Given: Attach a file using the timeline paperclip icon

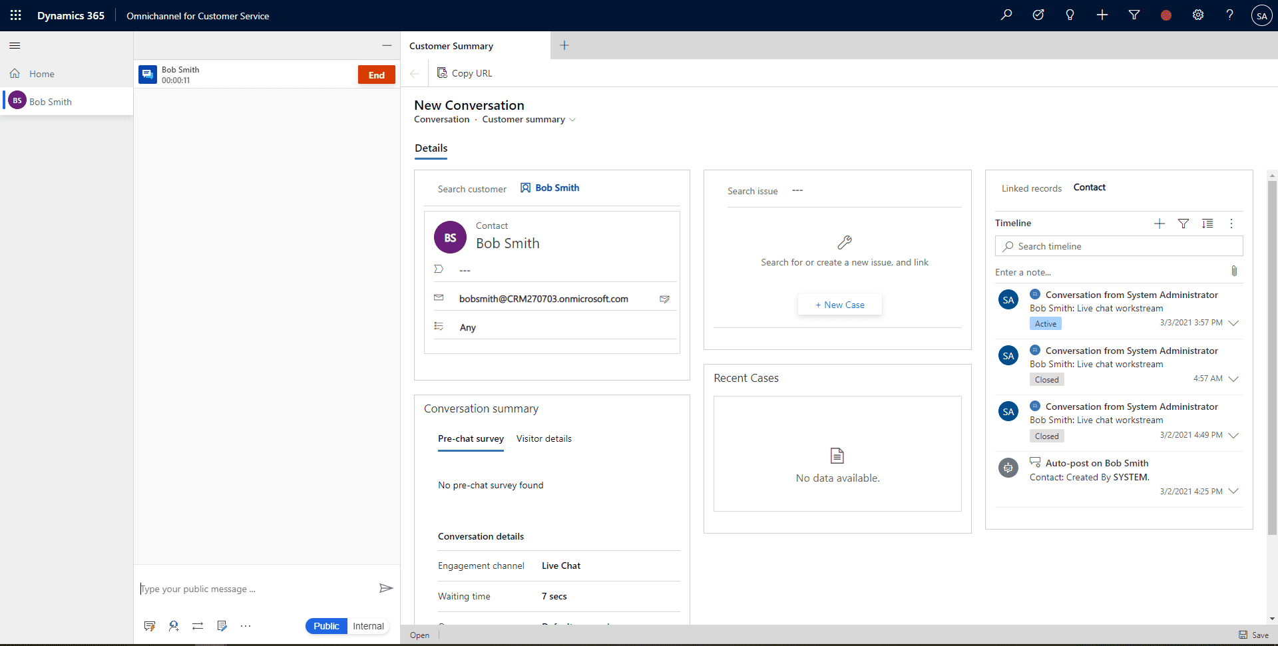Looking at the screenshot, I should (x=1234, y=271).
